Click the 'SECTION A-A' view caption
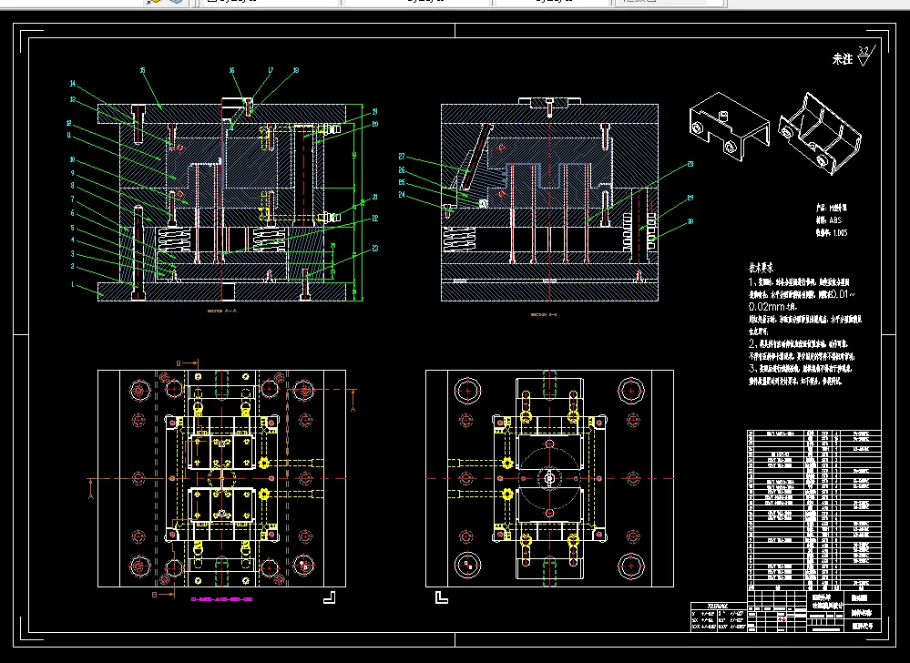Viewport: 910px width, 663px height. tap(222, 311)
